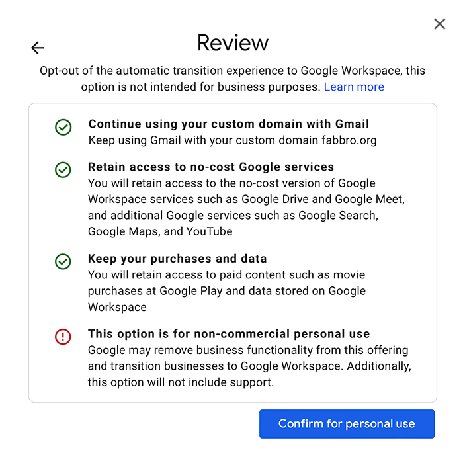Click text mentioning Google Maps and YouTube
Screen dimensions: 463x463
(160, 232)
